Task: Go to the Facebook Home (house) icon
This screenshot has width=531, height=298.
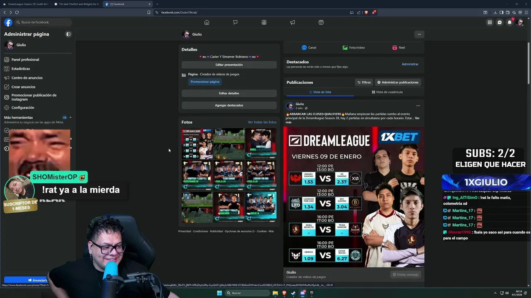Action: click(x=207, y=22)
